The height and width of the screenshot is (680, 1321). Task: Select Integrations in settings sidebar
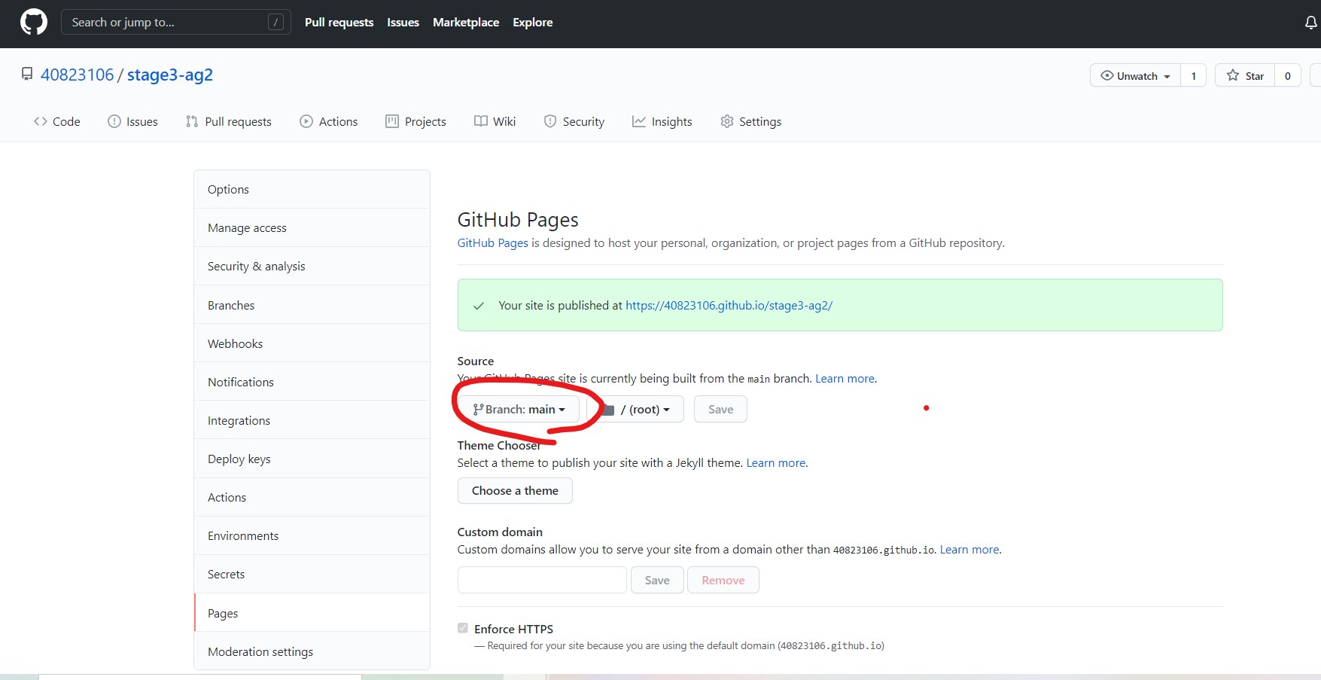312,420
